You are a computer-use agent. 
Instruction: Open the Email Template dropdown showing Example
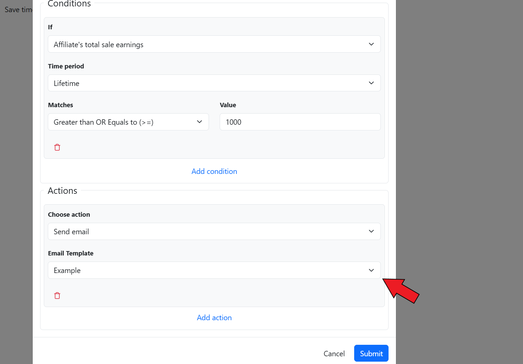[x=214, y=270]
